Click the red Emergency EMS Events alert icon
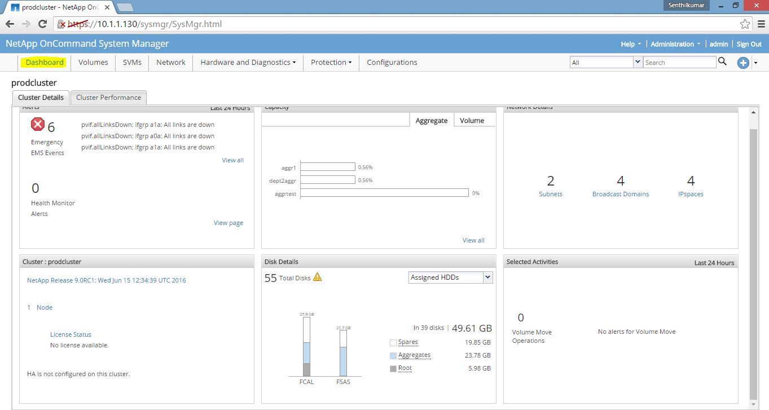 pyautogui.click(x=38, y=124)
